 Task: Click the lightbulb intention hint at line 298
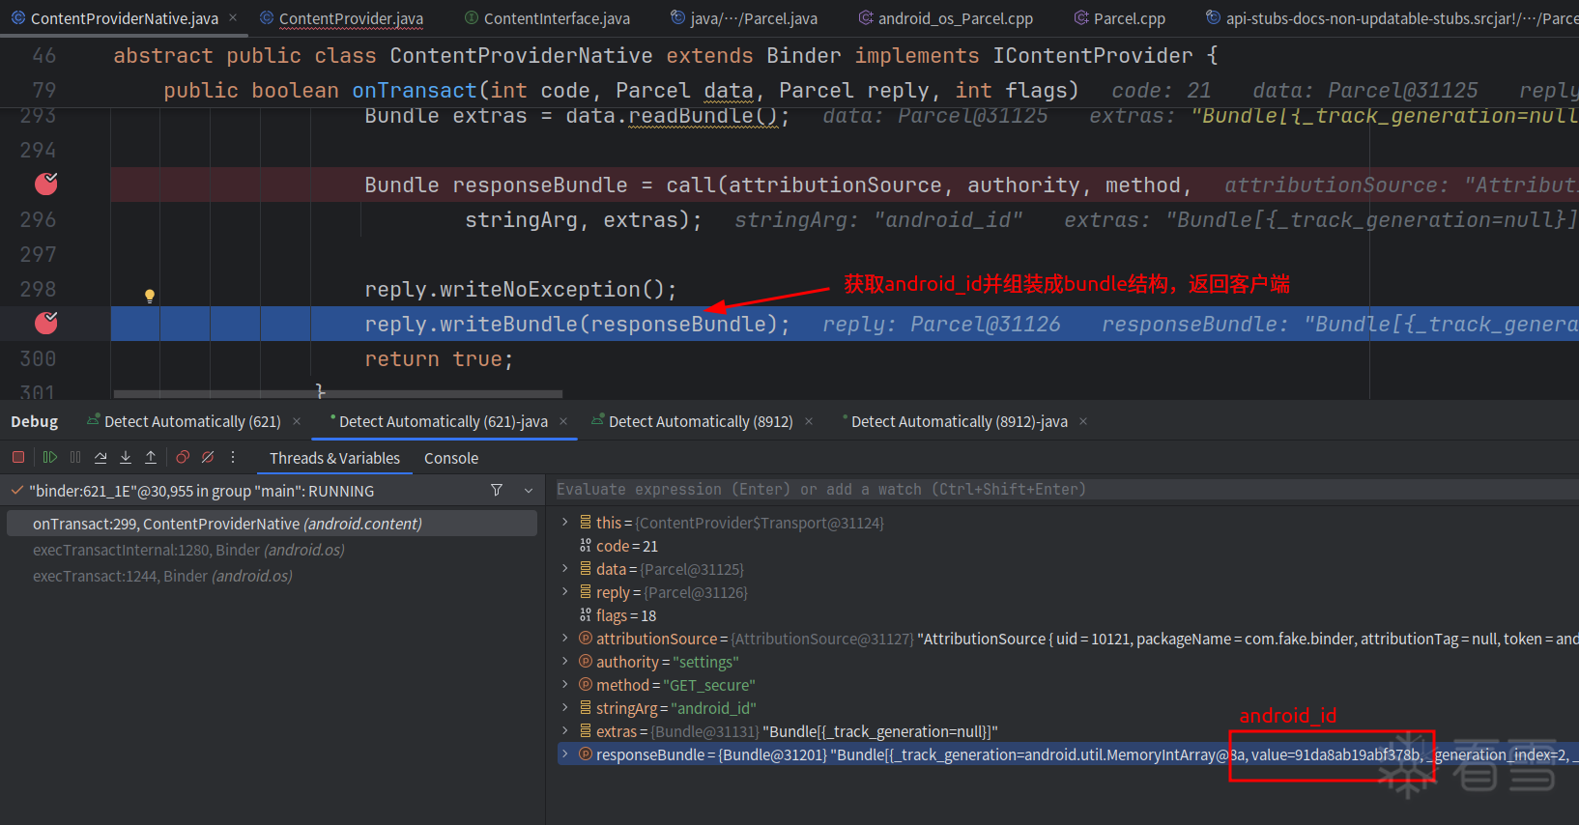coord(150,296)
